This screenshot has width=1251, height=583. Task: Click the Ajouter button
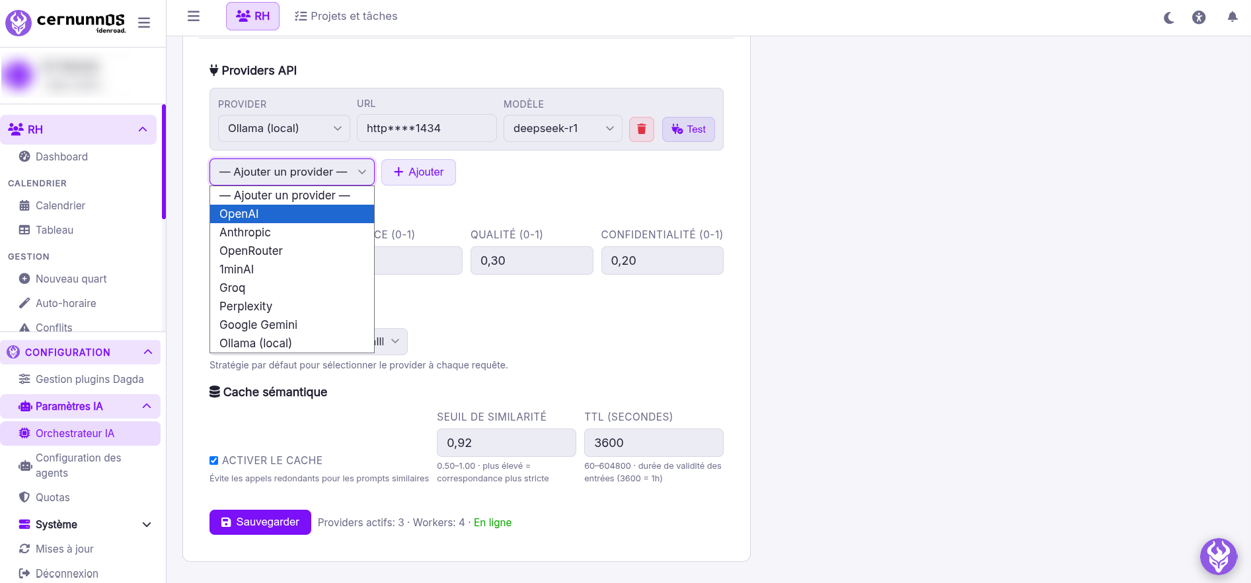[418, 172]
